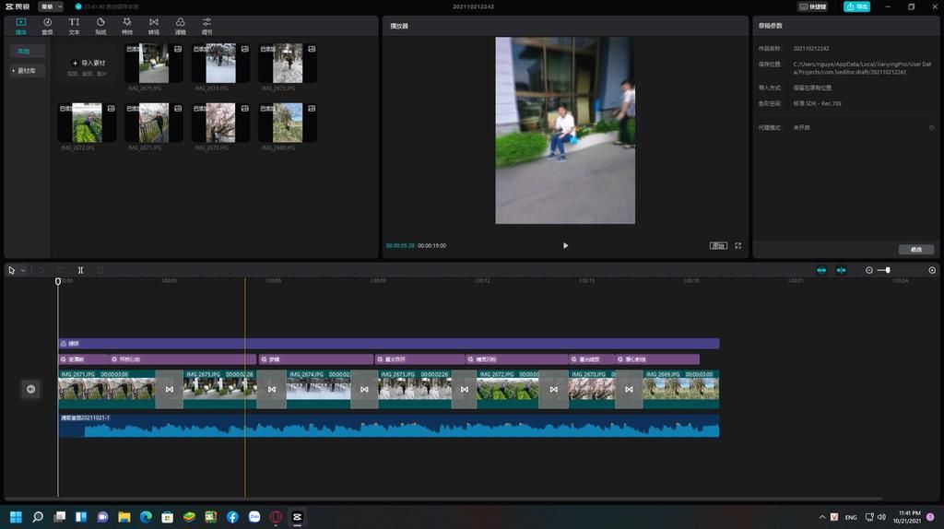The width and height of the screenshot is (944, 529).
Task: Click the player fullscreen icon
Action: coord(737,246)
